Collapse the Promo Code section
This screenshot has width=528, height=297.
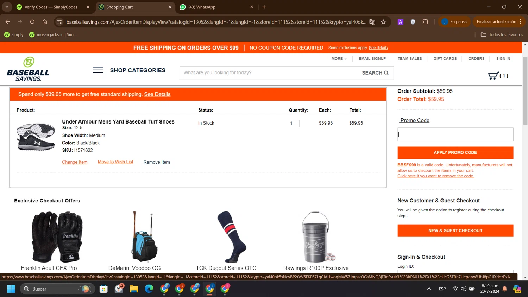point(414,120)
